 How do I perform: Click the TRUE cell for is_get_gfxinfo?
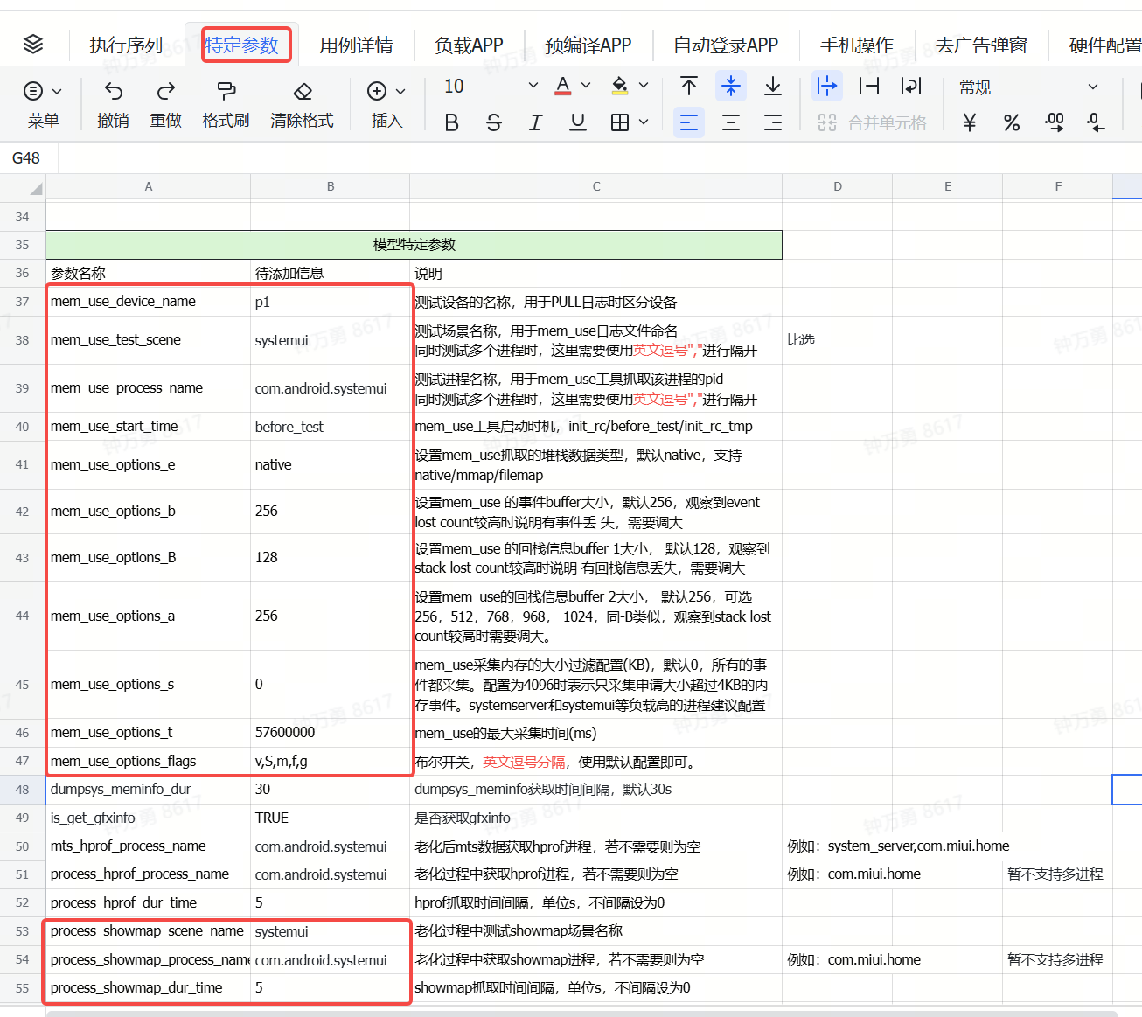330,818
